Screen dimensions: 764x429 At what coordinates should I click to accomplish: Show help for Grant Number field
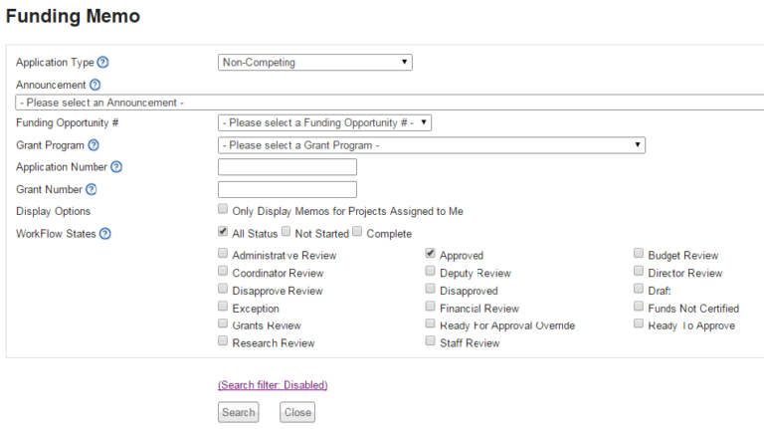[x=92, y=189]
